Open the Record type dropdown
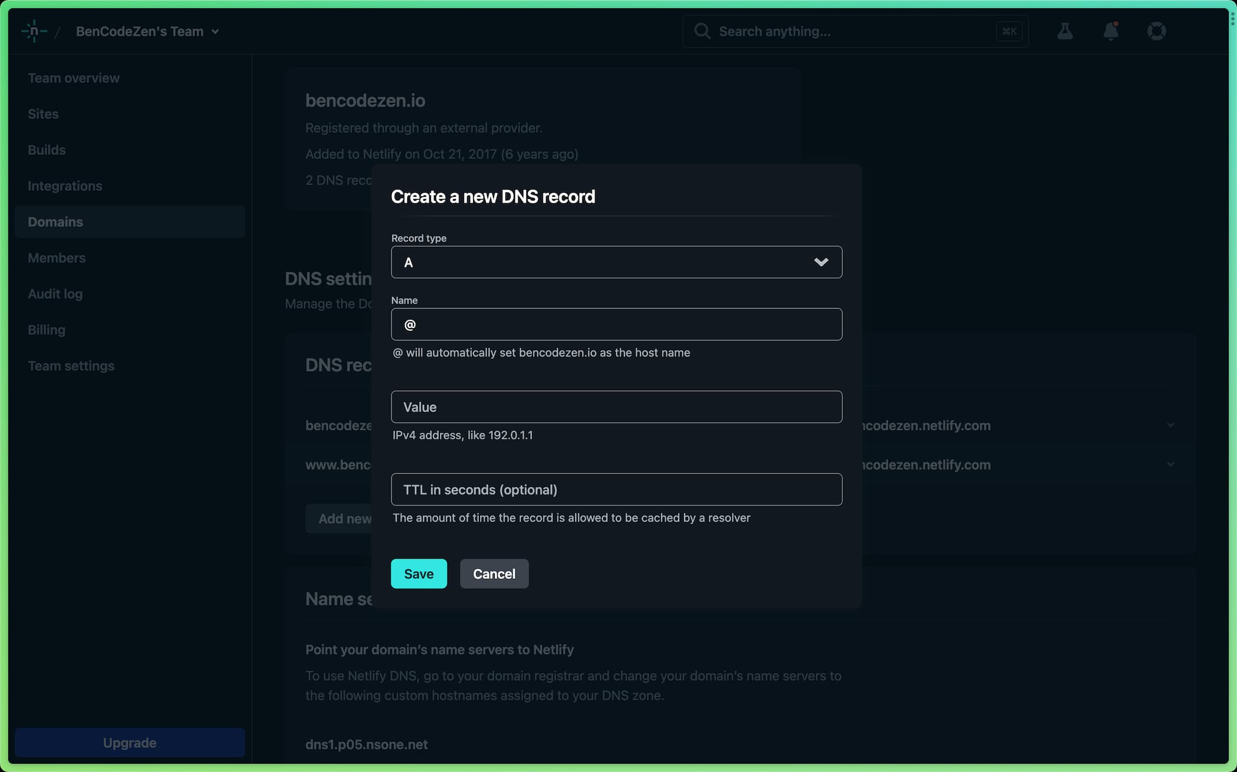Image resolution: width=1237 pixels, height=772 pixels. 616,263
